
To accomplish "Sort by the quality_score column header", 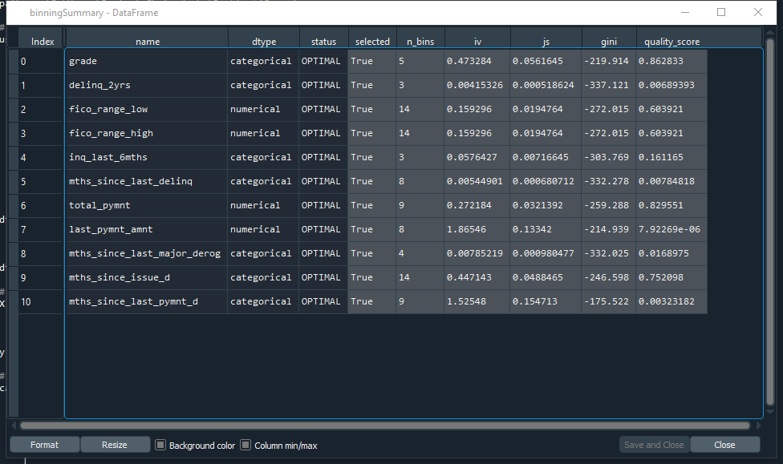I will click(x=671, y=41).
